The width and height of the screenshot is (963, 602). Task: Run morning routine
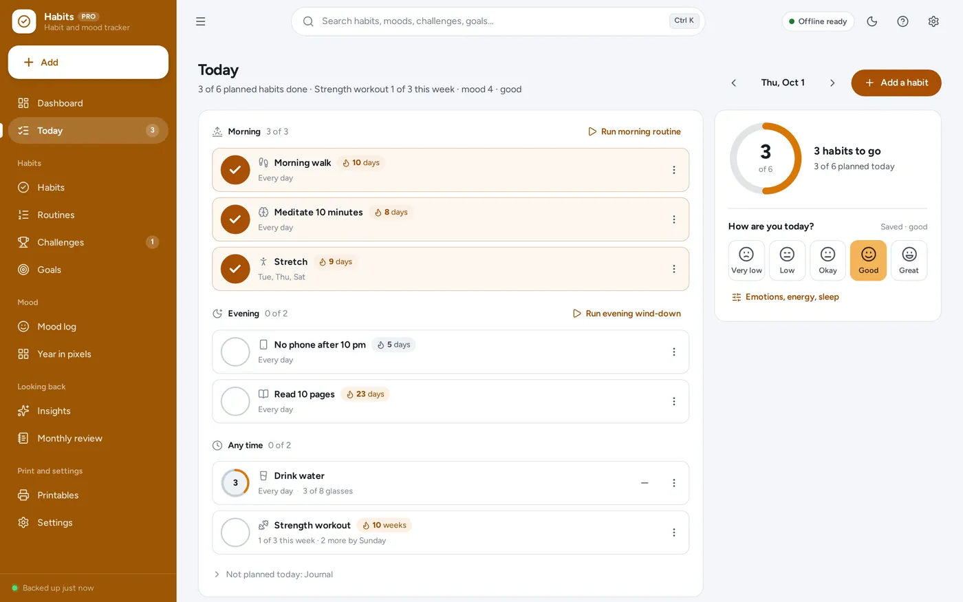click(634, 131)
